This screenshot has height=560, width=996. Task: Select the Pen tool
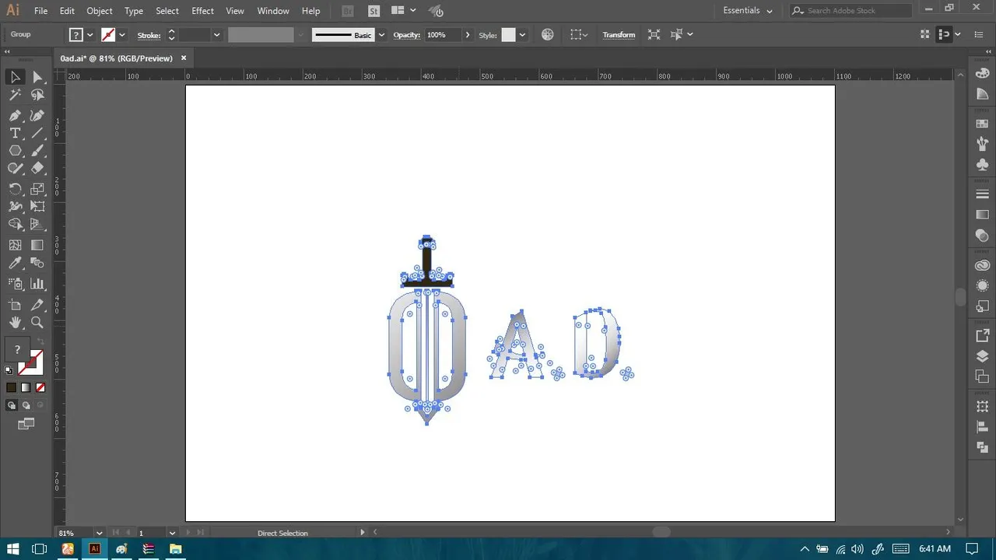pos(15,114)
